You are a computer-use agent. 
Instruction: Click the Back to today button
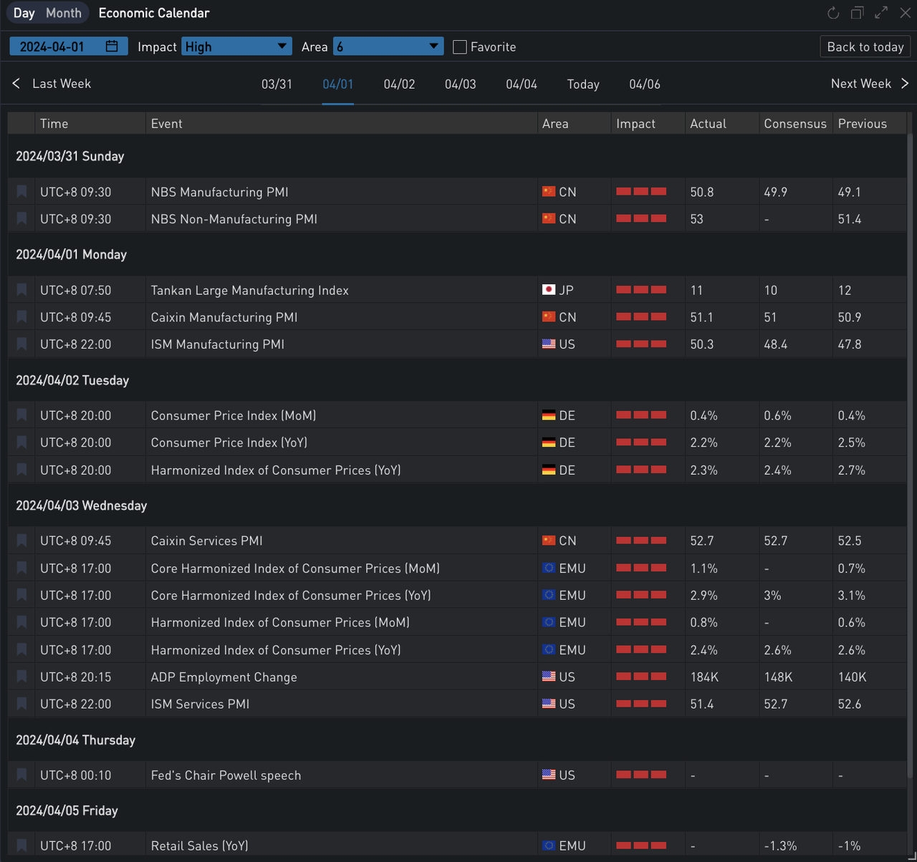coord(865,47)
